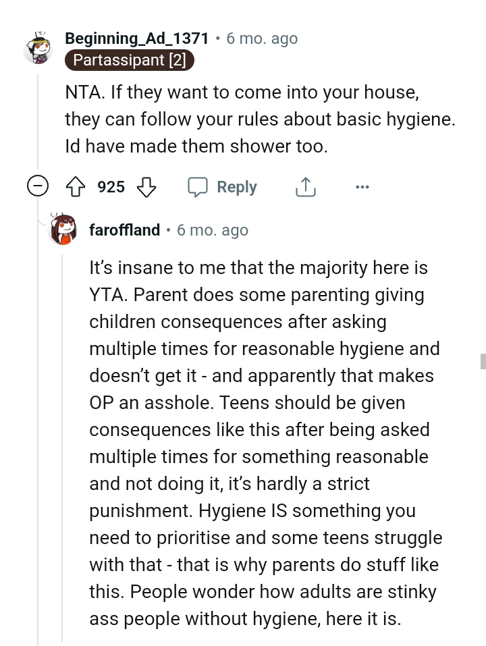Share the top comment via share icon
486x646 pixels.
305,187
